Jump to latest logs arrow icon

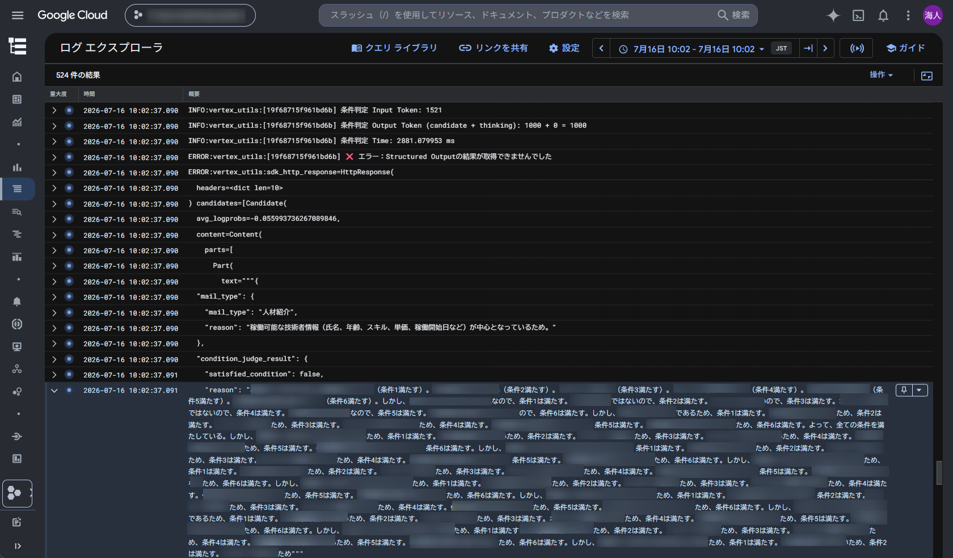click(808, 48)
